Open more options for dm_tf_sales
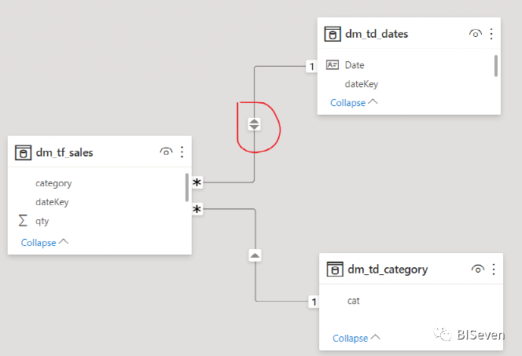The width and height of the screenshot is (522, 356). 182,152
